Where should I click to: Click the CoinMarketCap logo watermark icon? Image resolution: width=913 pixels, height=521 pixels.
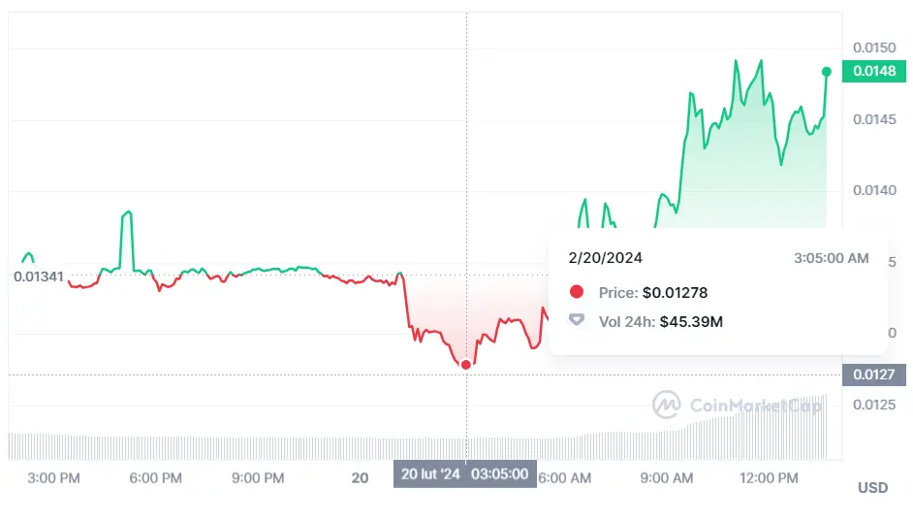[666, 404]
